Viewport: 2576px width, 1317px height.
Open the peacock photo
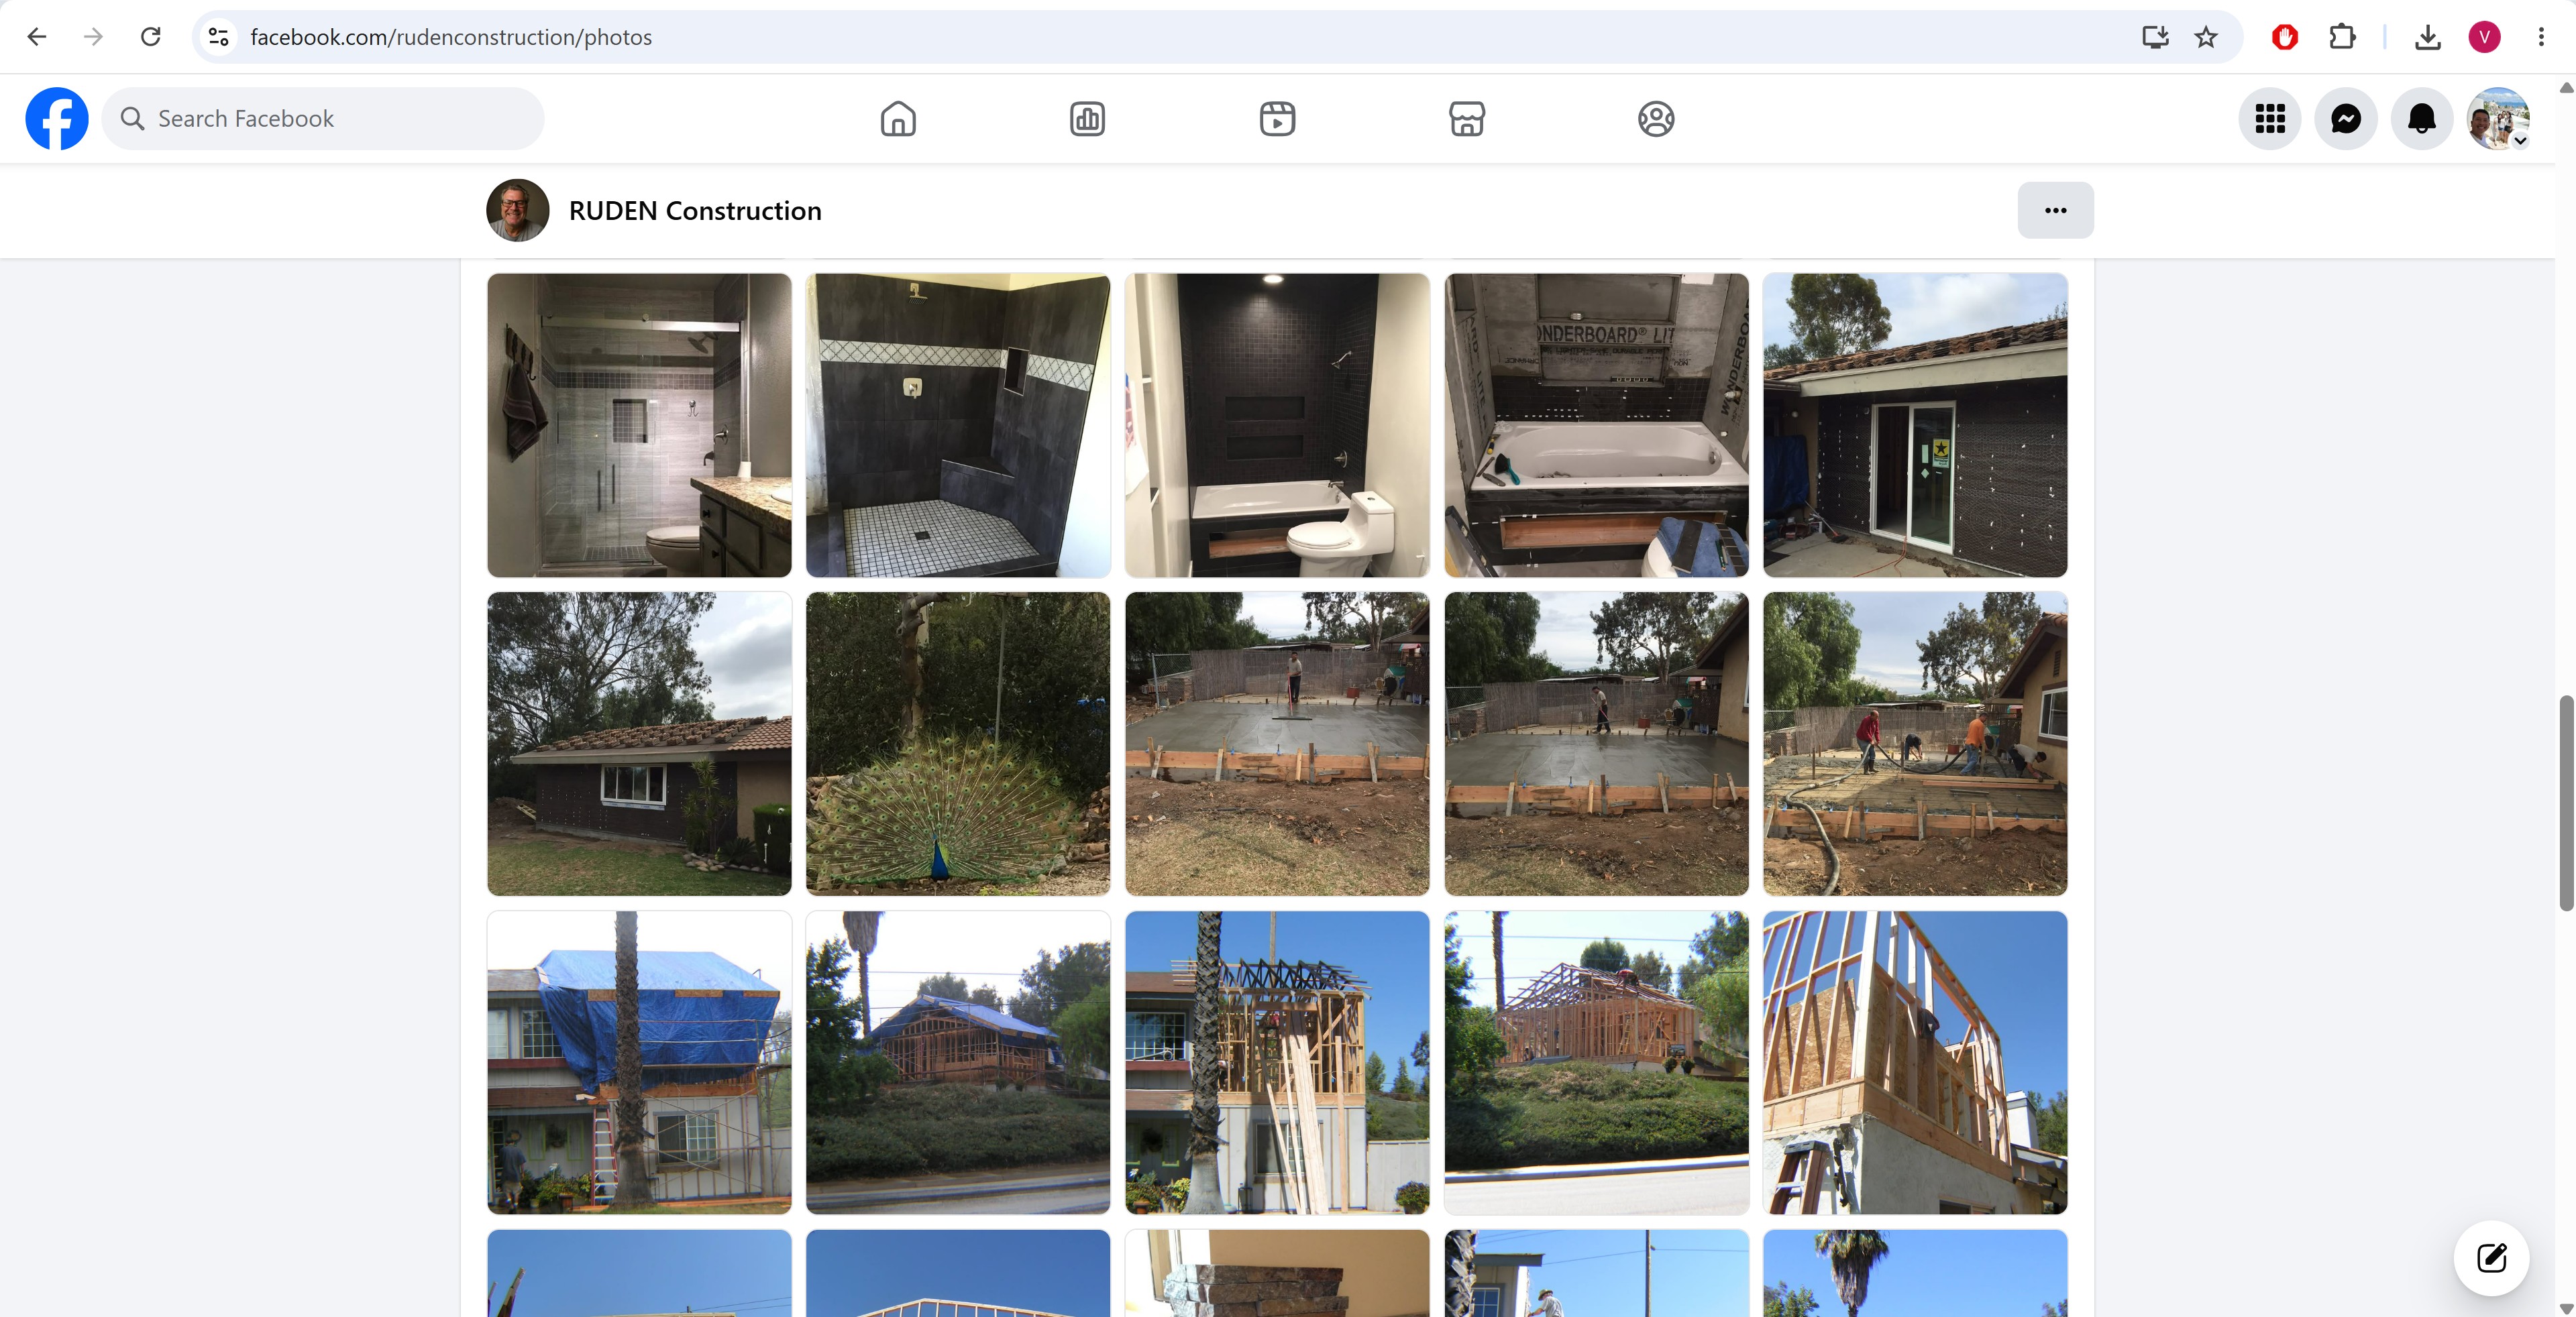coord(958,744)
